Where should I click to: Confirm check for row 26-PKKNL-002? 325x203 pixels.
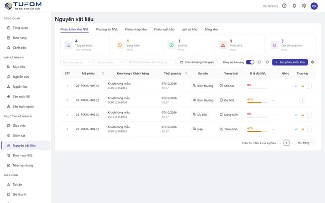pyautogui.click(x=296, y=115)
